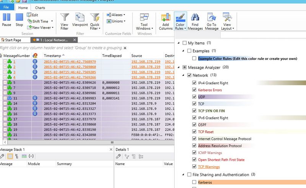Click the Go To Message icon
This screenshot has height=188, width=306.
click(212, 17)
